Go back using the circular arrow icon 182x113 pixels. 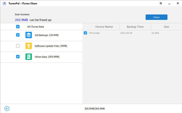[x=7, y=108]
